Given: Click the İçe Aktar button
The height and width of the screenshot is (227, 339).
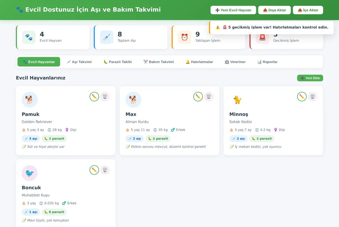Looking at the screenshot, I should click(308, 10).
